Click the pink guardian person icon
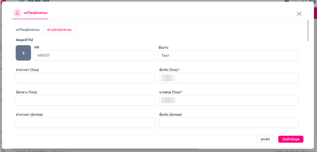Image resolution: width=317 pixels, height=152 pixels. (x=17, y=13)
